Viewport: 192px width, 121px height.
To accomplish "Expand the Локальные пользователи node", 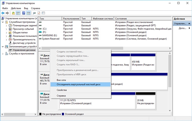I will (x=7, y=36).
